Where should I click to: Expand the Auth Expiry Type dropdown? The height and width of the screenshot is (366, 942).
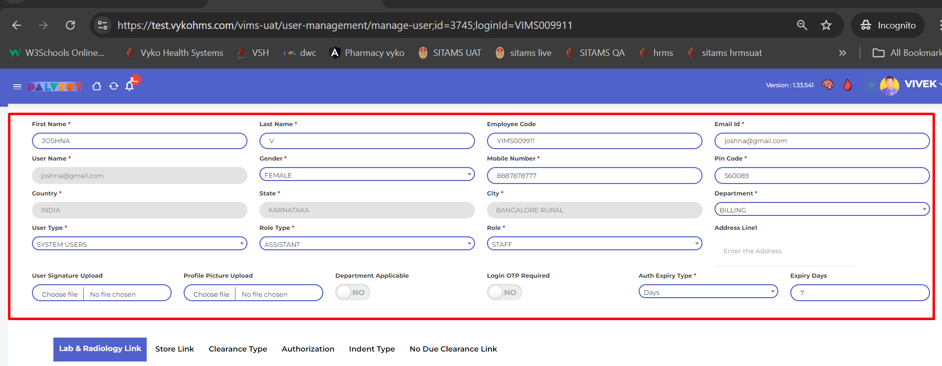coord(708,292)
